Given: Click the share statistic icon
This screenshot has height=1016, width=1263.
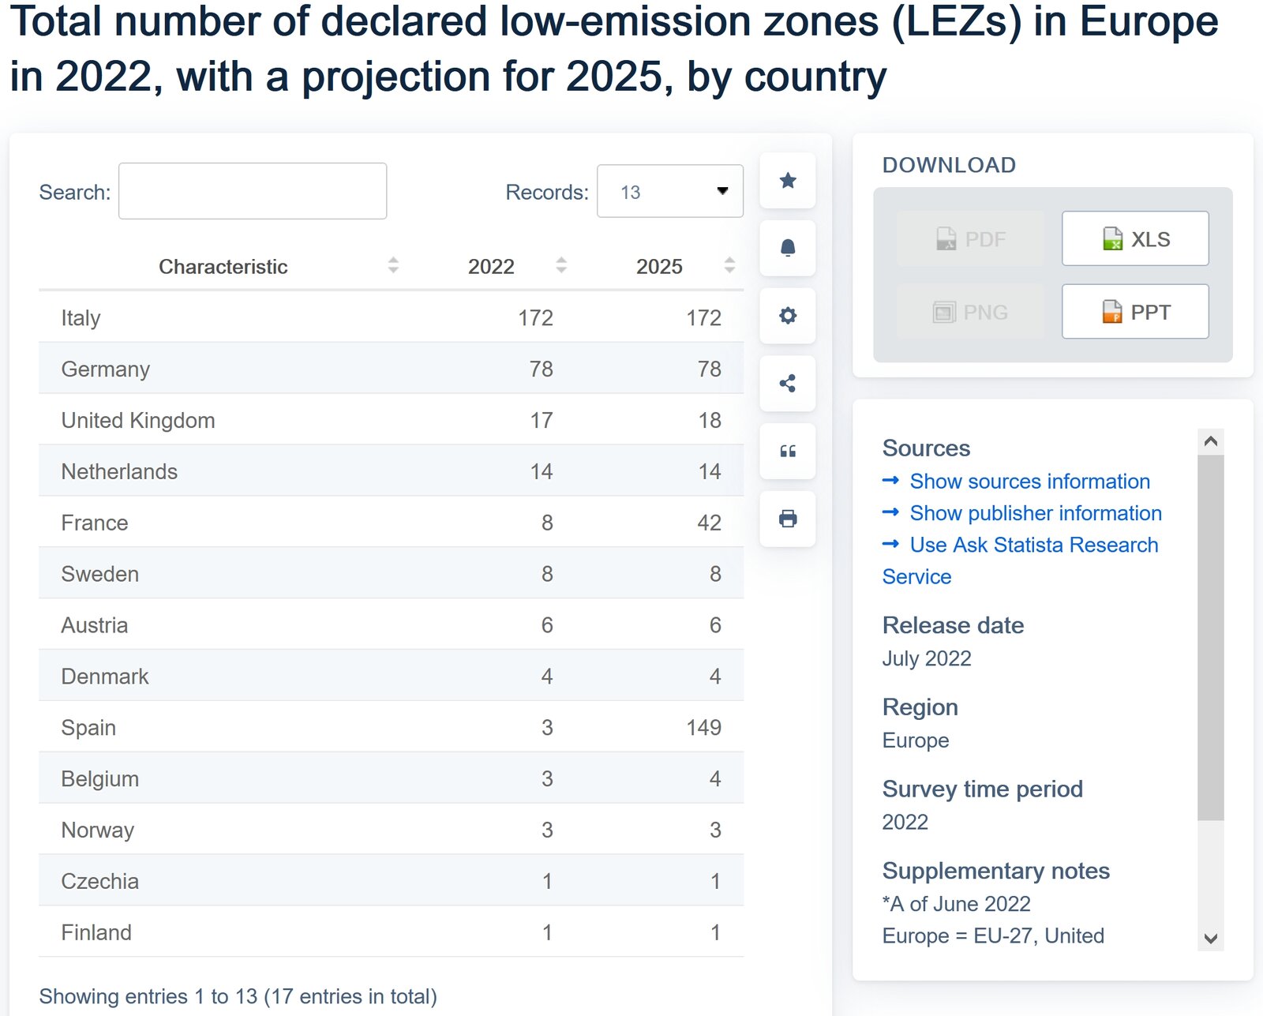Looking at the screenshot, I should (x=787, y=384).
